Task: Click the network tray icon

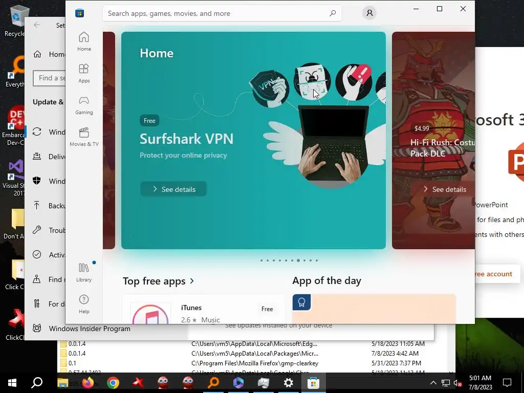Action: [446, 383]
